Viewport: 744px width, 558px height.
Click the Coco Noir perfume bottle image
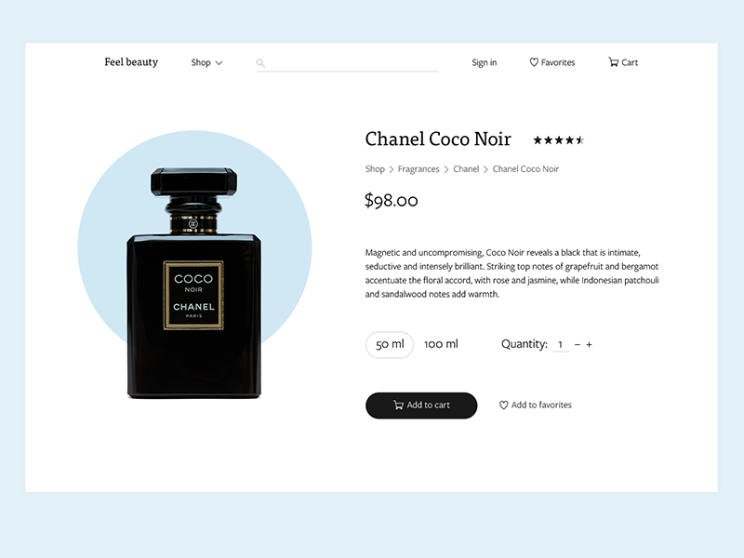pos(193,283)
